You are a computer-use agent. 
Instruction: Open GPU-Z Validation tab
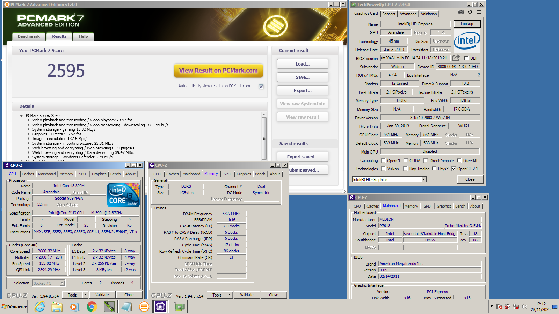click(x=429, y=14)
